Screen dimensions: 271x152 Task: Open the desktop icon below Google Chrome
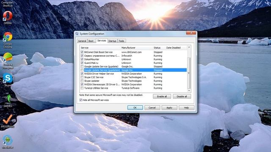pyautogui.click(x=8, y=61)
